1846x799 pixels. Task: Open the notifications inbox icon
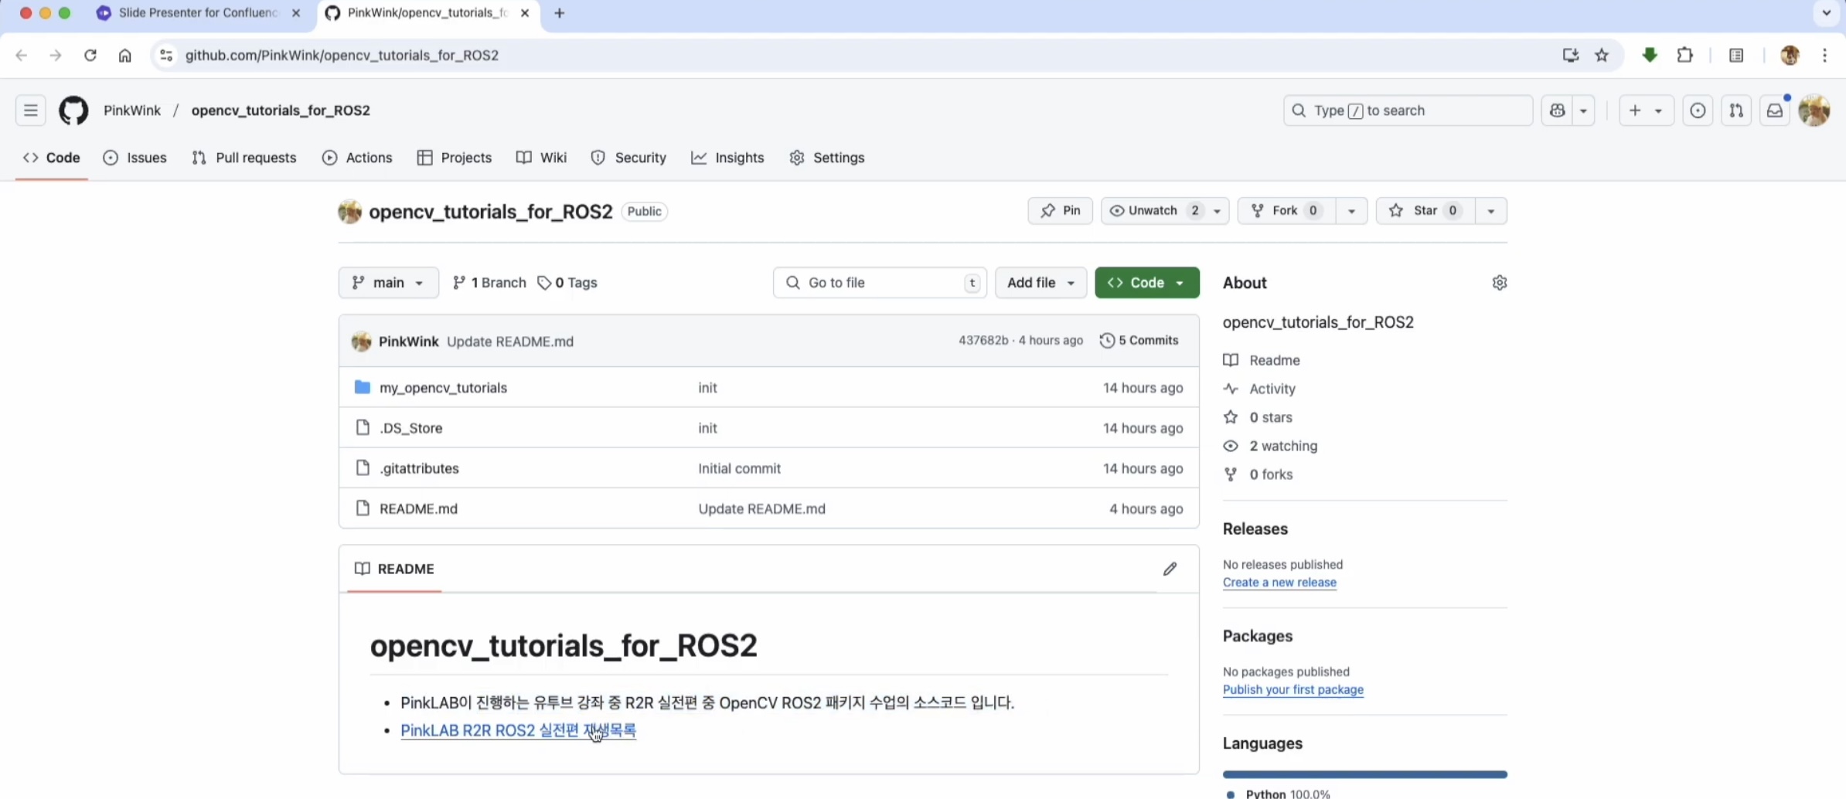(1775, 110)
